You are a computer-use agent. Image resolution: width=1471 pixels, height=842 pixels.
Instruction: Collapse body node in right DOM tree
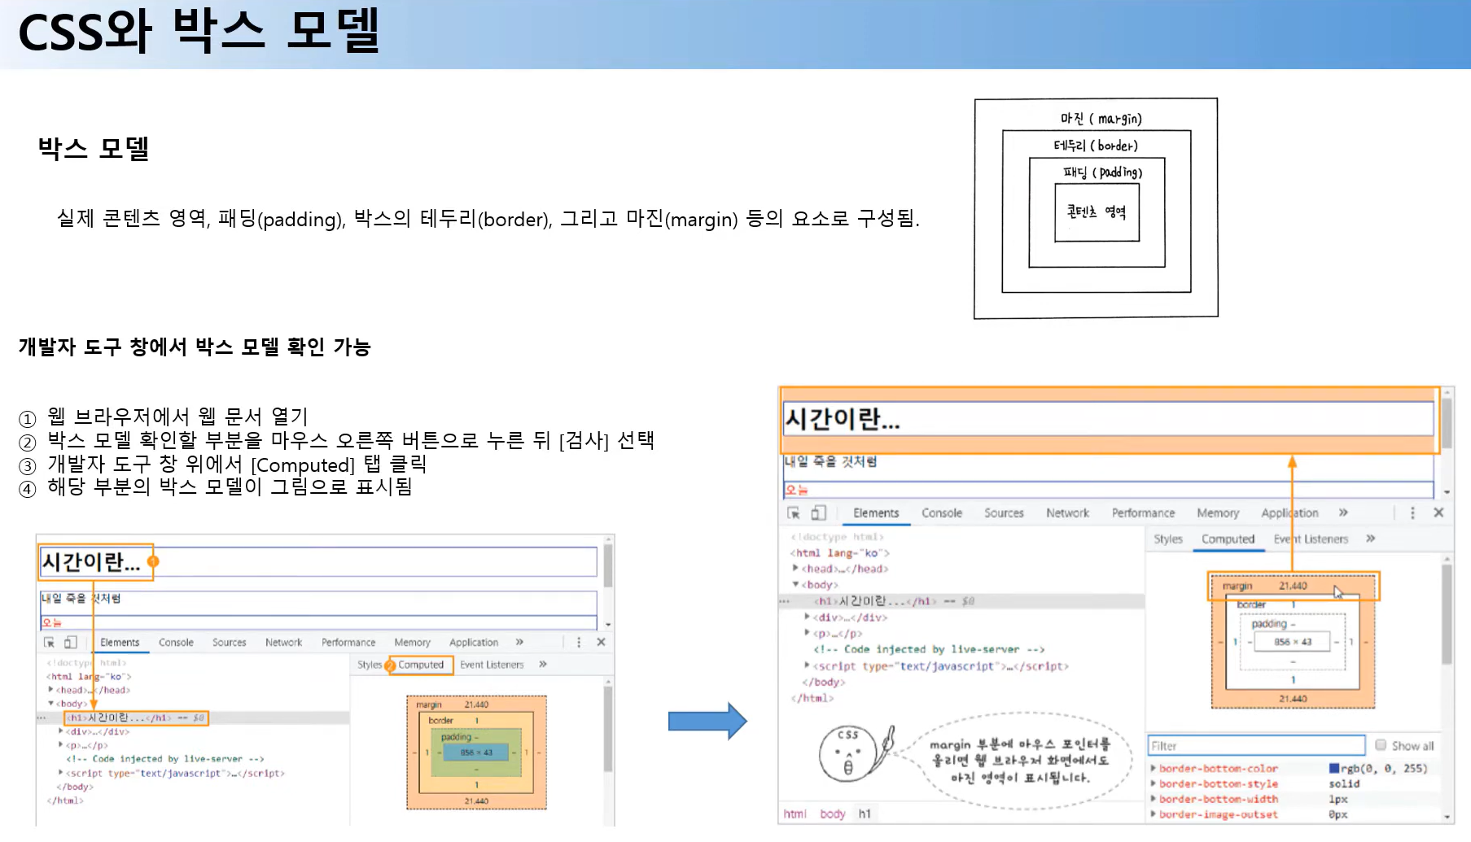click(x=795, y=584)
